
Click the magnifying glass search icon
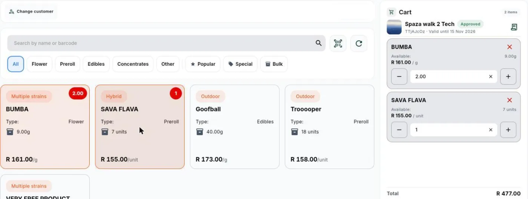pyautogui.click(x=319, y=43)
